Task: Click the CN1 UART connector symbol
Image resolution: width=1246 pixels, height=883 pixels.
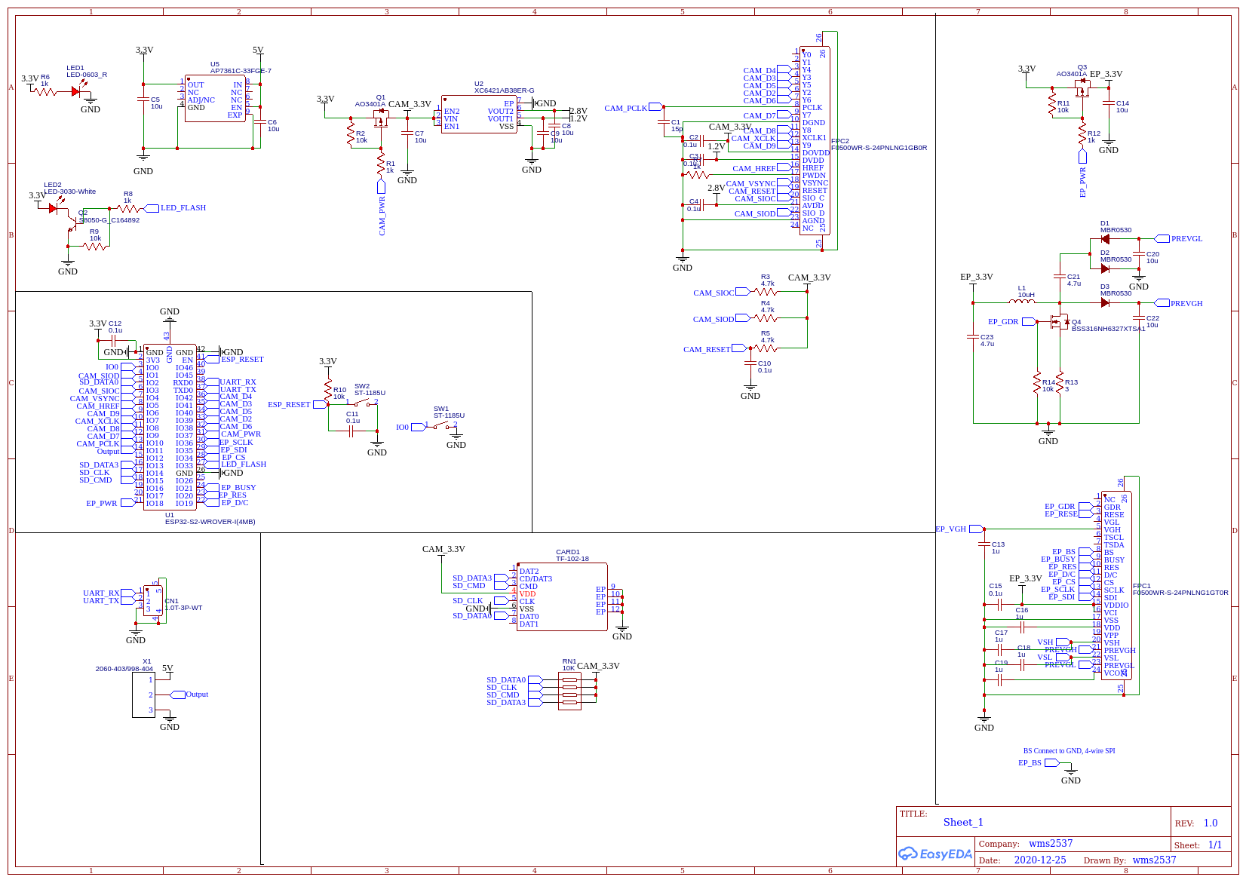Action: coord(153,601)
